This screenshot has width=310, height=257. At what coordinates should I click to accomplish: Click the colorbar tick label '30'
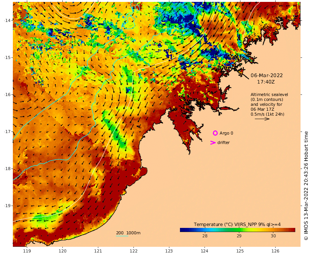273,236
